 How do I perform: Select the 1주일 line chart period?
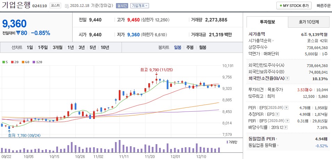pos(43,47)
